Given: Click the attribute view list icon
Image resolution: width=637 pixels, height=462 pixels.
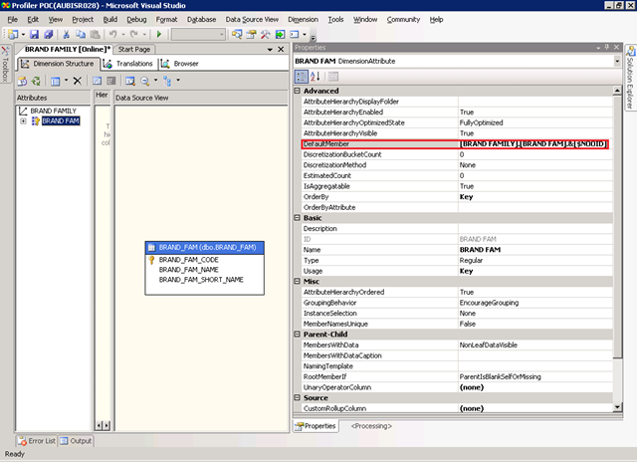Looking at the screenshot, I should pyautogui.click(x=56, y=81).
